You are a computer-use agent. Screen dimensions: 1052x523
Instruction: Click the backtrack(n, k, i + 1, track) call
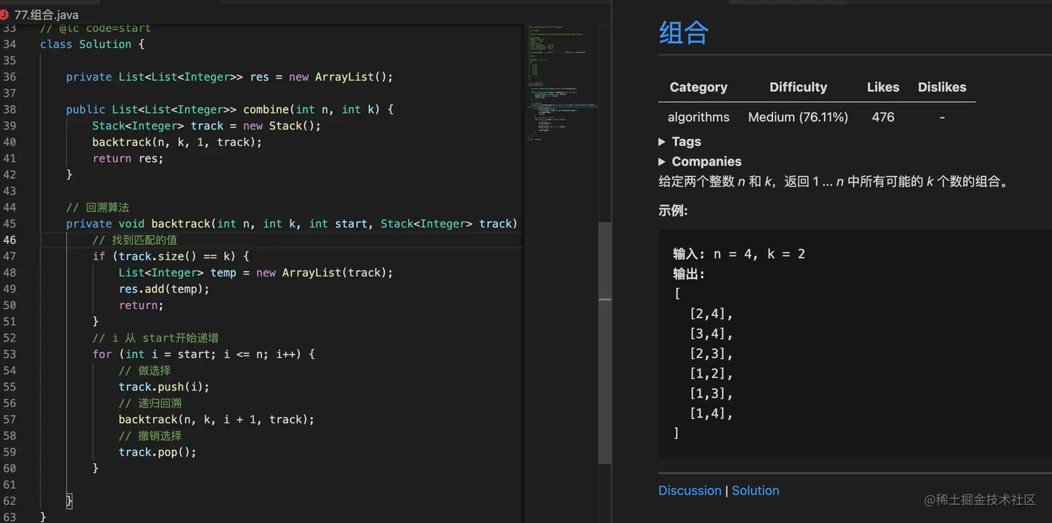pyautogui.click(x=216, y=419)
